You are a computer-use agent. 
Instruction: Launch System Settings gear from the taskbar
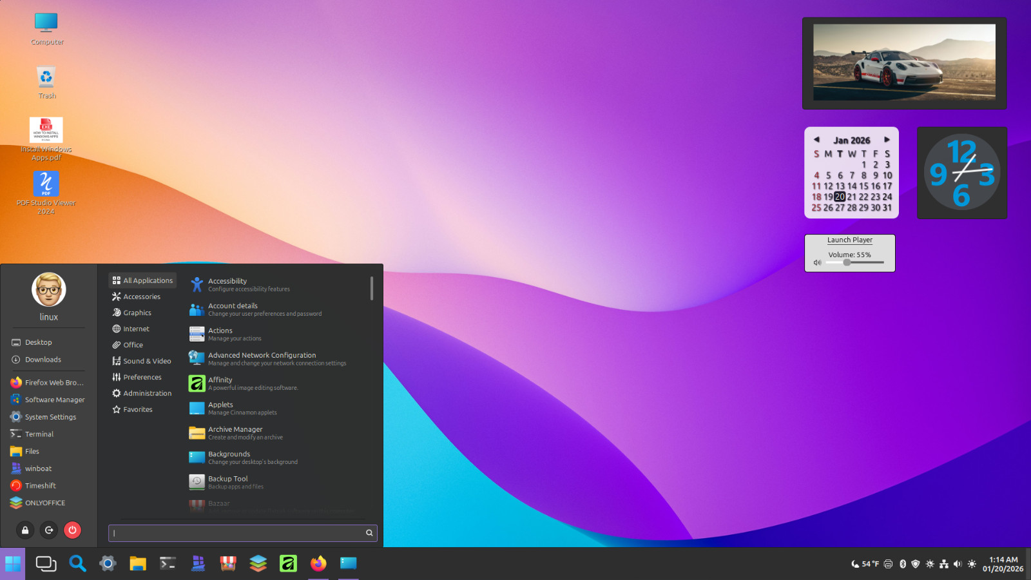pos(108,564)
